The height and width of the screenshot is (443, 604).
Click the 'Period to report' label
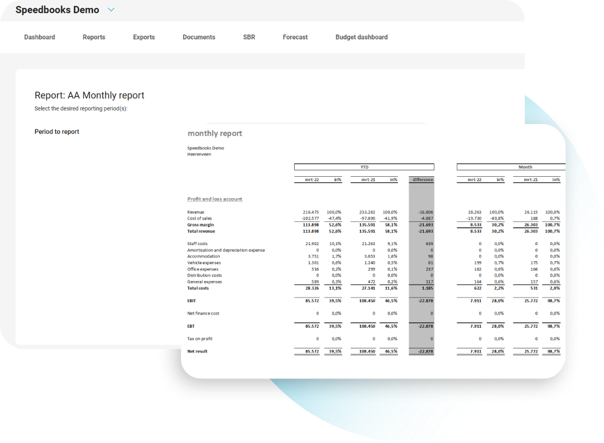[x=57, y=131]
